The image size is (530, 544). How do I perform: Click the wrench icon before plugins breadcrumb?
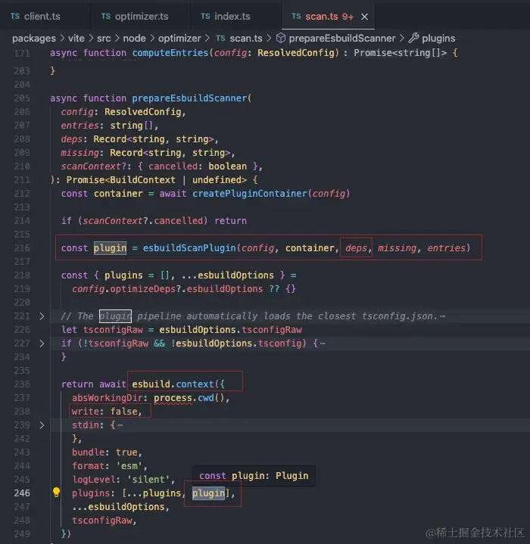[413, 38]
